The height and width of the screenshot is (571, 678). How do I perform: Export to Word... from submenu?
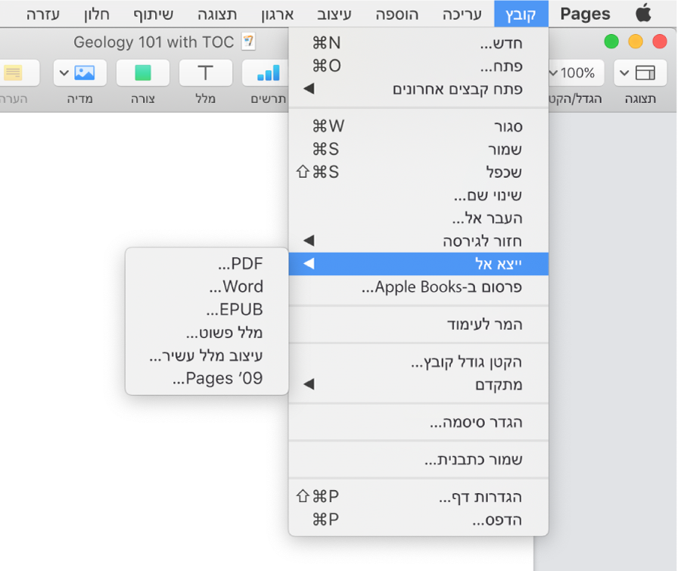207,286
